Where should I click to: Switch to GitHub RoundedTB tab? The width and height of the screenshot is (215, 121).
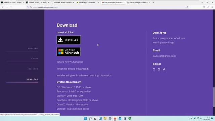138,3
